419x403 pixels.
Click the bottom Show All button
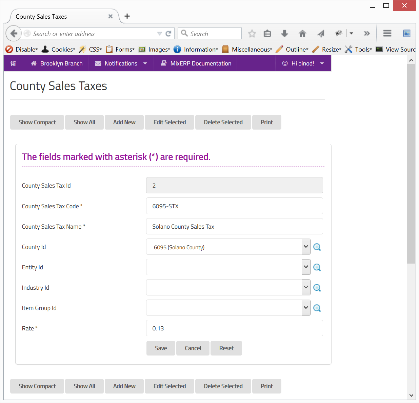click(84, 386)
